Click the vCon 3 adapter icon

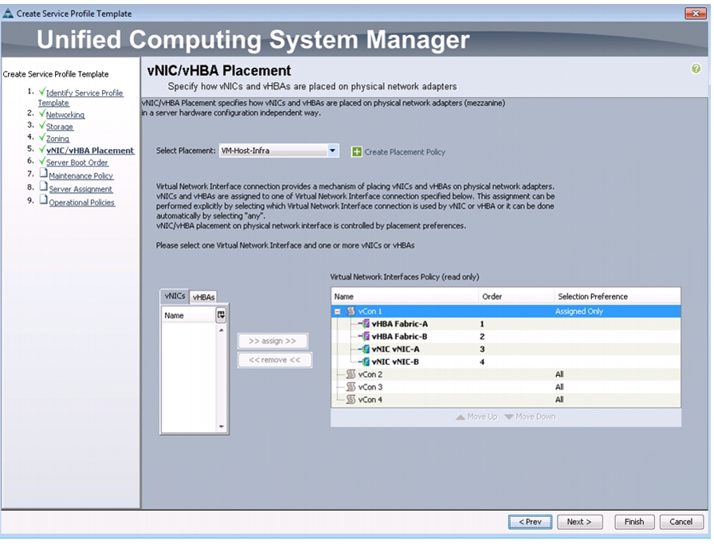351,387
